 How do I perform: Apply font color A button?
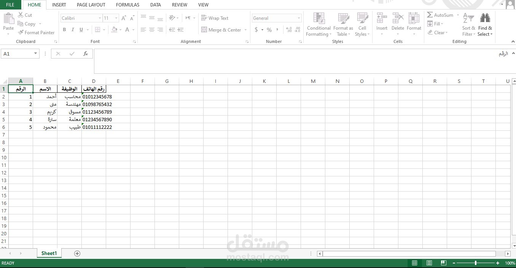[x=127, y=30]
